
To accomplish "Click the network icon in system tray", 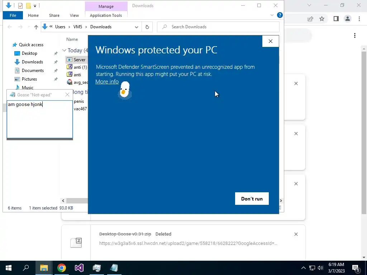I will click(x=312, y=268).
